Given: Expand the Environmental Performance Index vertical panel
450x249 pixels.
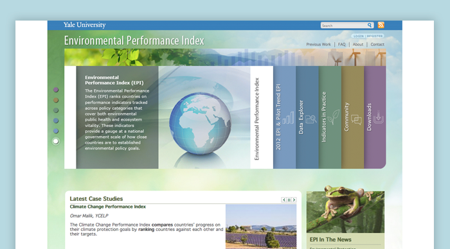Looking at the screenshot, I should (262, 117).
